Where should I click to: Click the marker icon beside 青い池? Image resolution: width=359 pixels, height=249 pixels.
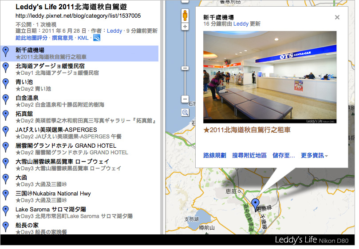6,84
